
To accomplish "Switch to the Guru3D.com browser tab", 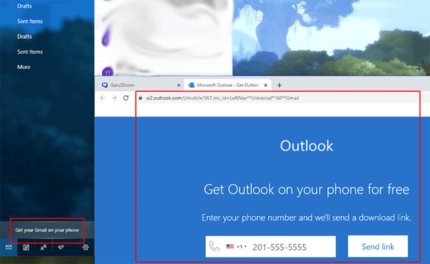I will click(x=141, y=85).
